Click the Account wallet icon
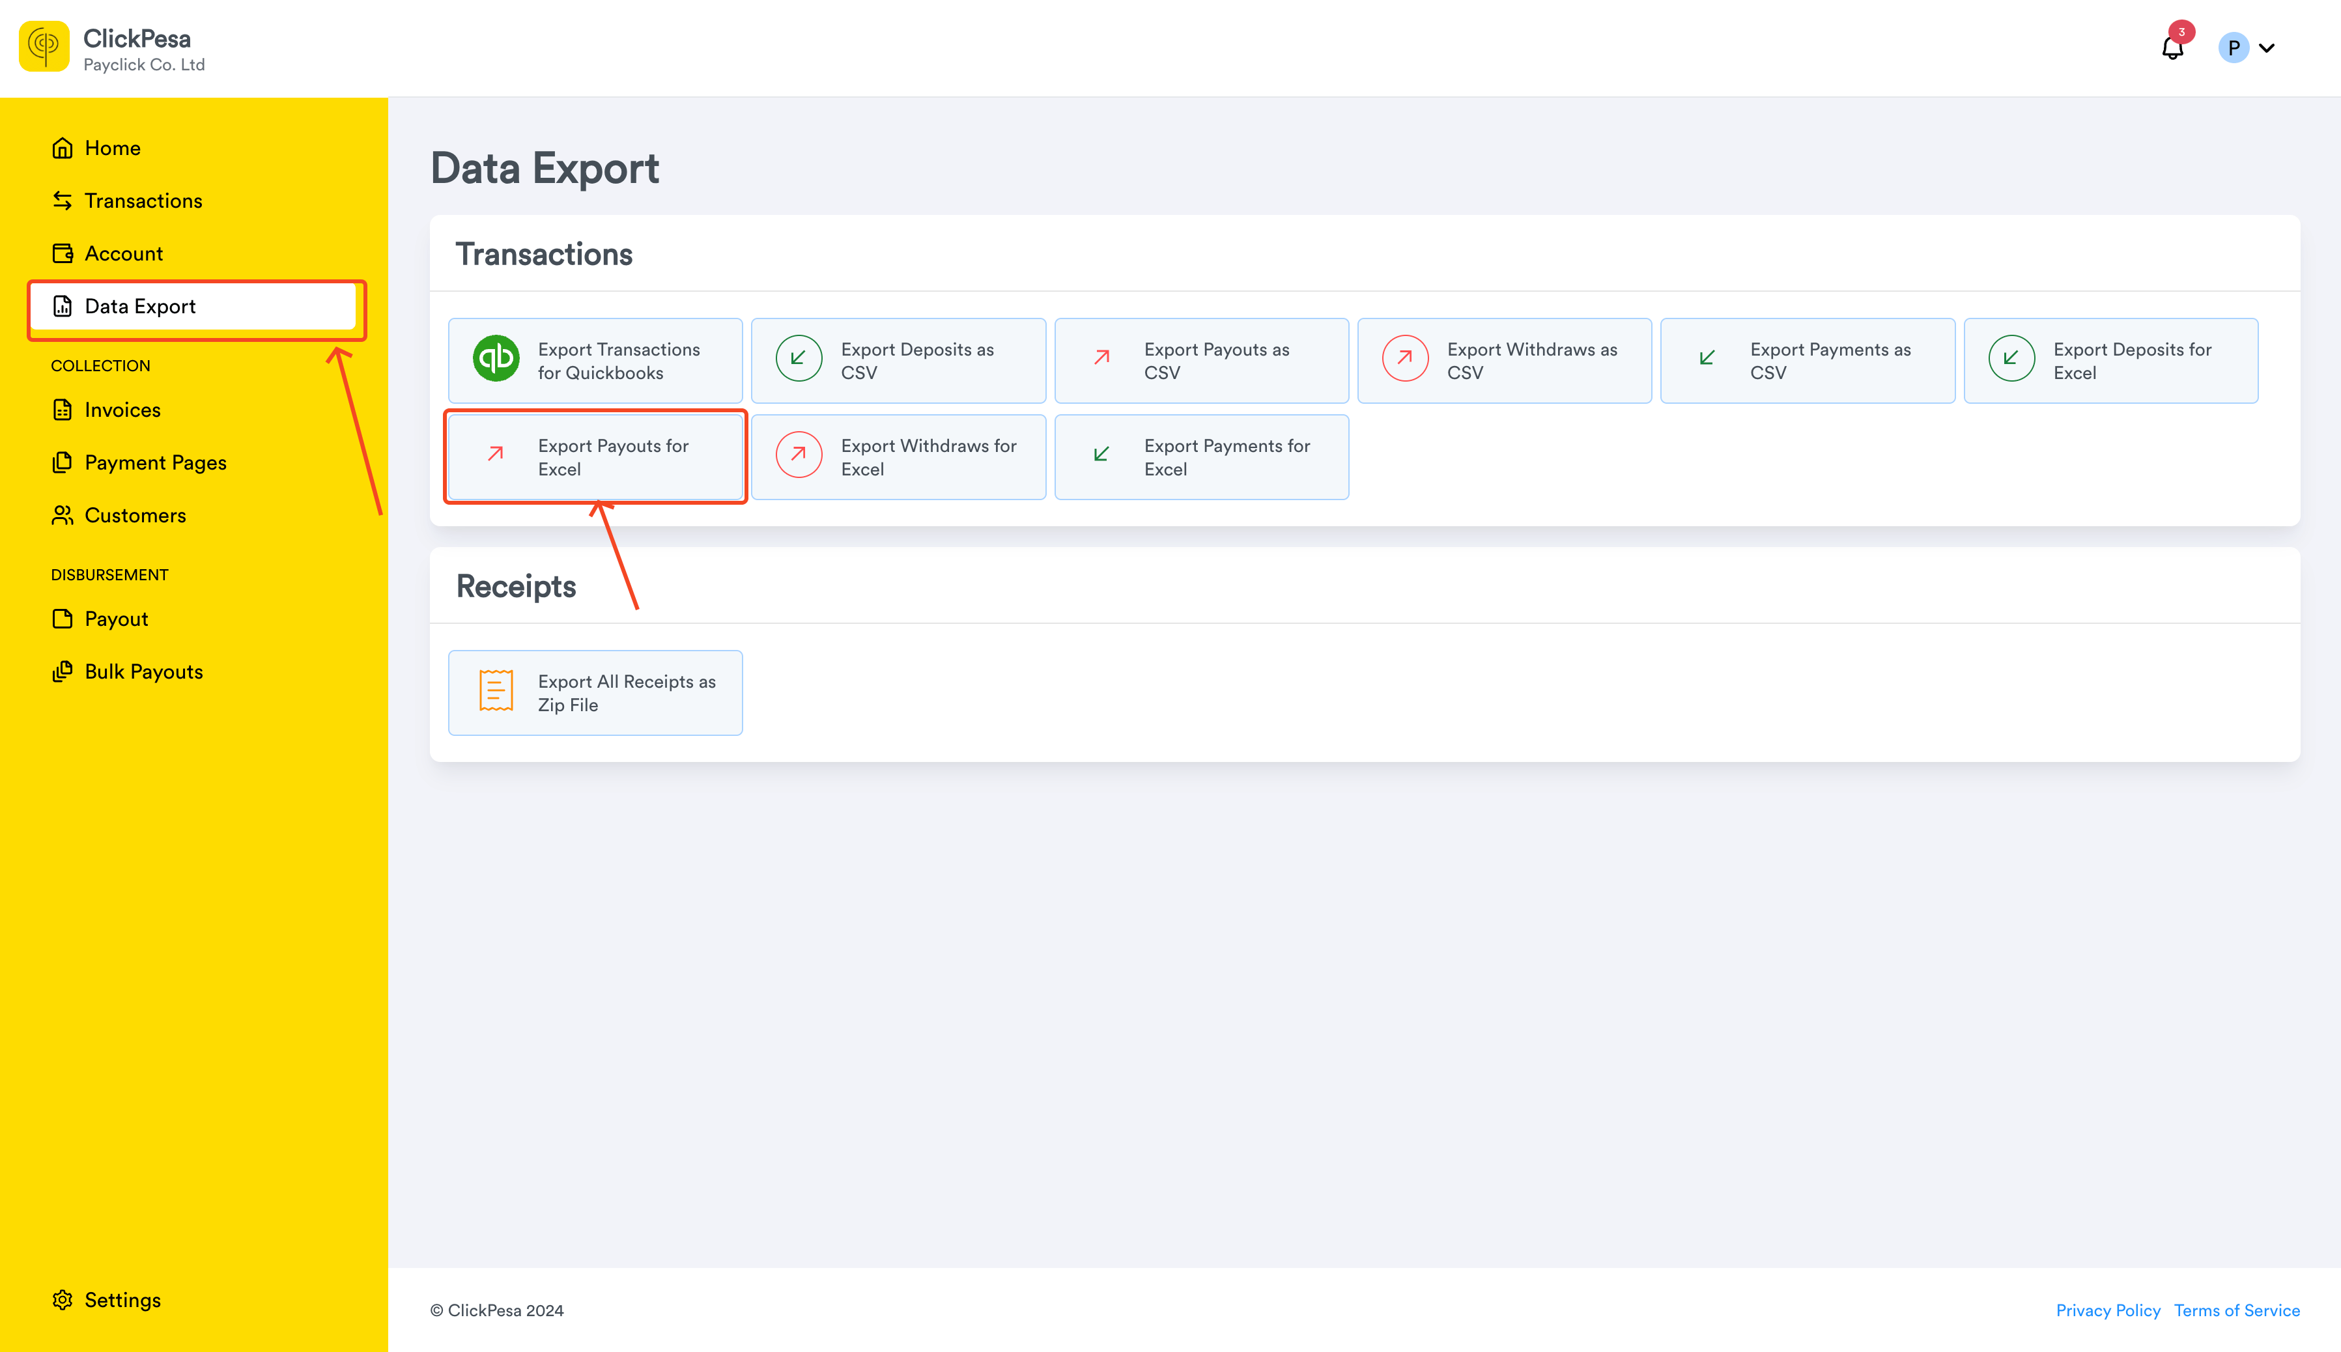 [x=63, y=253]
